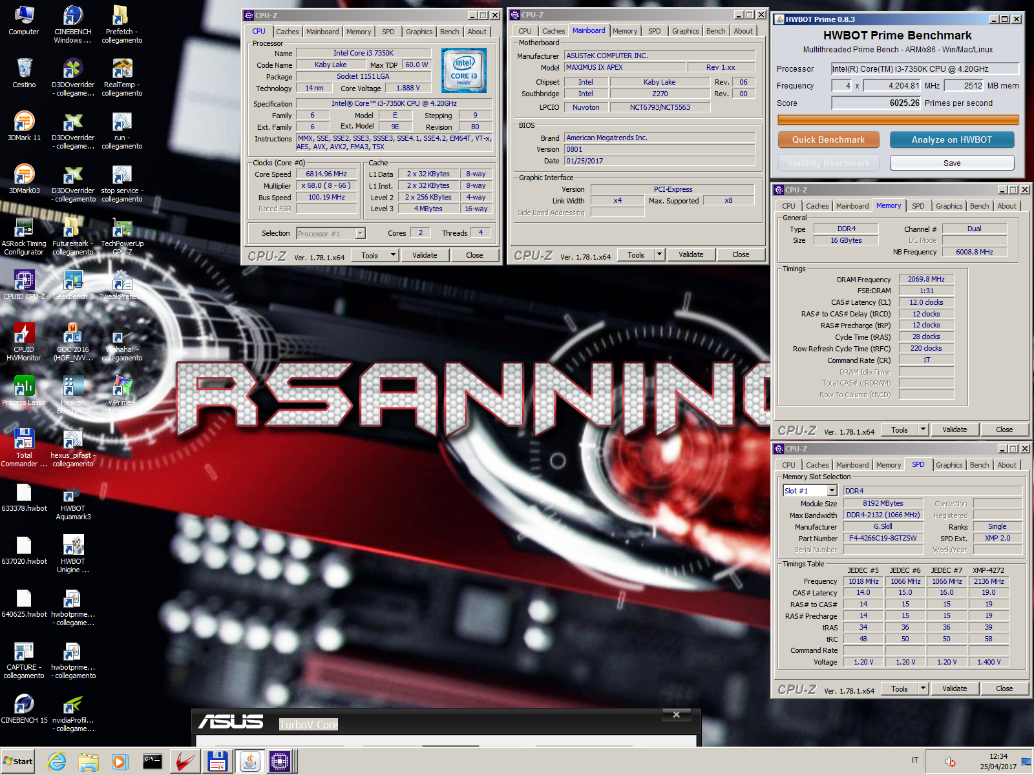Open GOC 2016 desktop icon
The image size is (1034, 775).
pos(73,342)
